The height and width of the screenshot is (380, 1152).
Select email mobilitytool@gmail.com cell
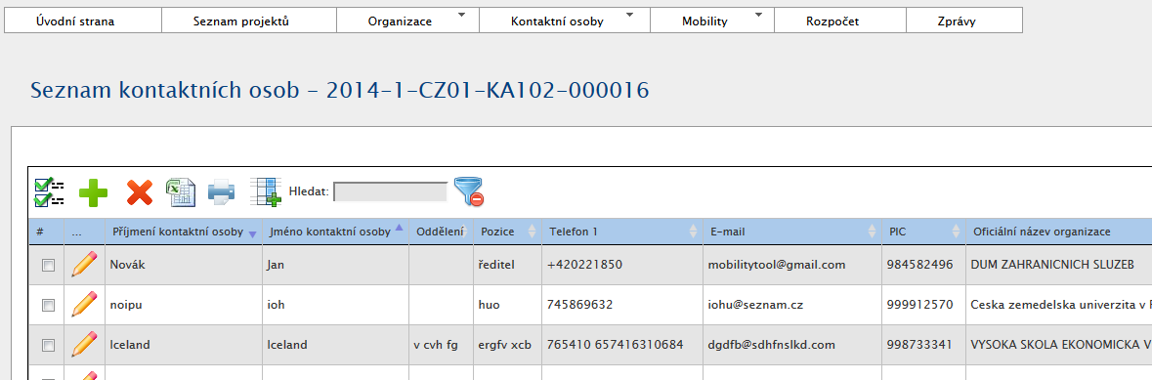[x=792, y=265]
